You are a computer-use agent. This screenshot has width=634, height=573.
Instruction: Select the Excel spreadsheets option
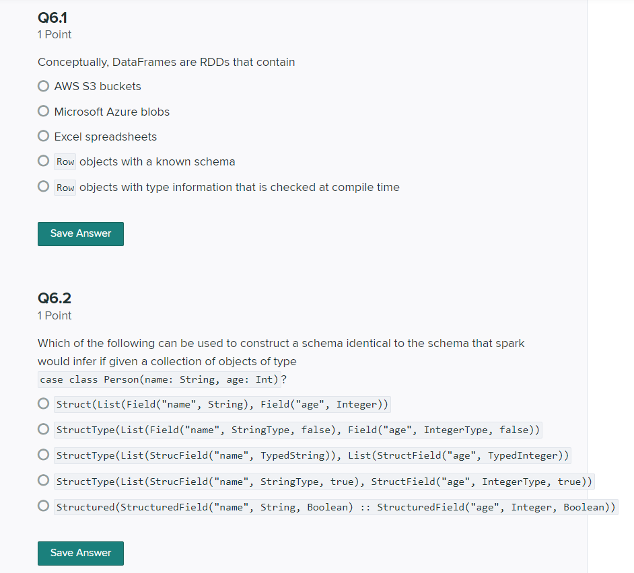[x=43, y=136]
